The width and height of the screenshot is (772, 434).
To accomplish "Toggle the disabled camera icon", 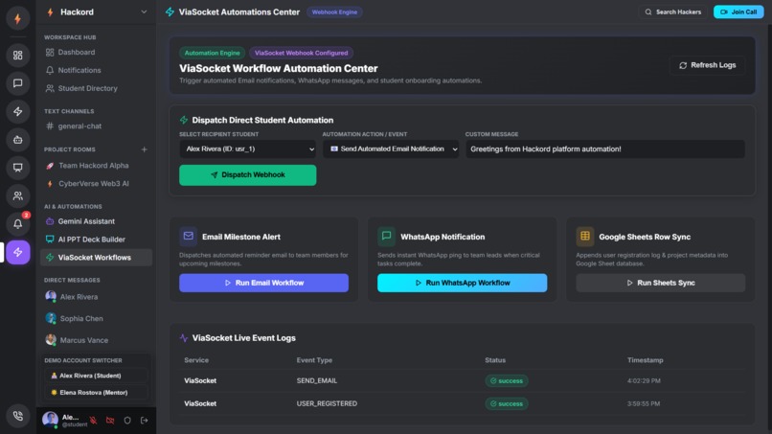I will pos(110,421).
